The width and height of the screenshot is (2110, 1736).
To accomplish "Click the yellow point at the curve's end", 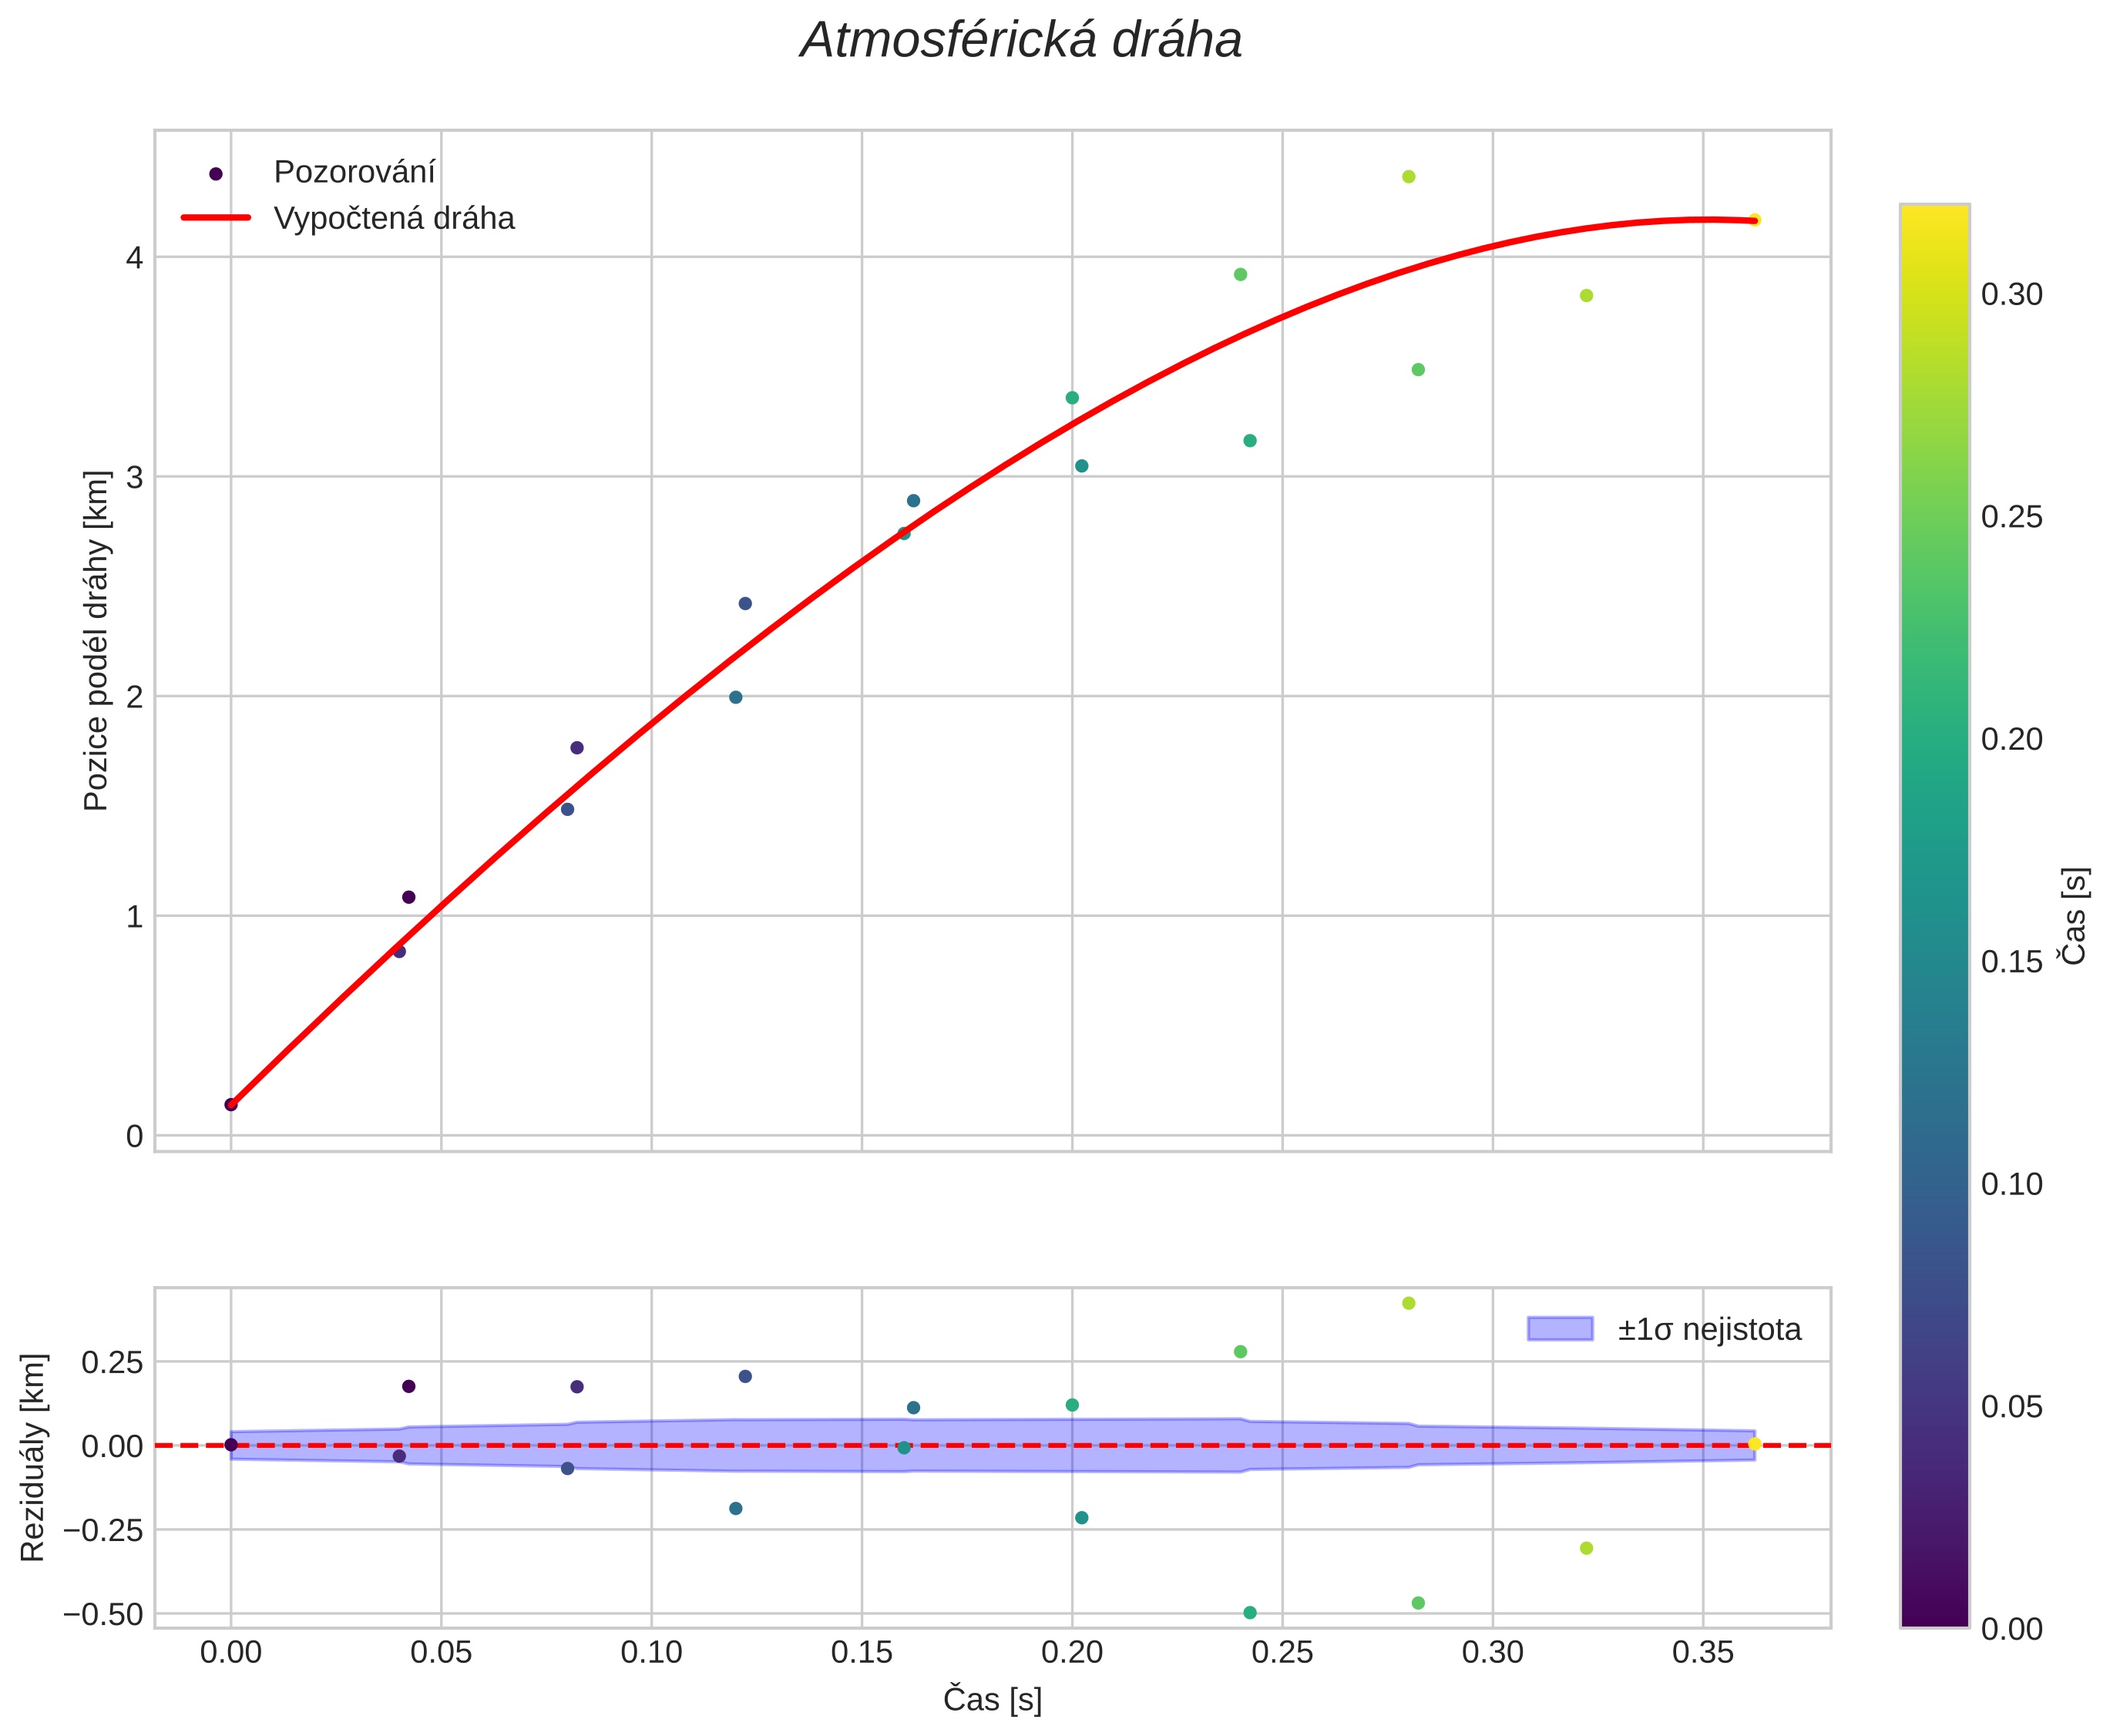I will pos(1754,220).
